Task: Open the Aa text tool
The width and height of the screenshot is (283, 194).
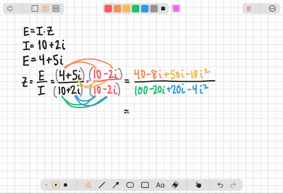Action: (x=160, y=185)
